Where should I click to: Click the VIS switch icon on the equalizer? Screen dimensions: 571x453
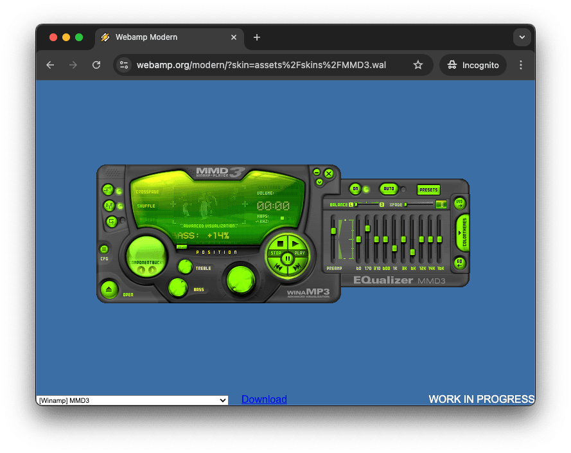click(x=459, y=204)
